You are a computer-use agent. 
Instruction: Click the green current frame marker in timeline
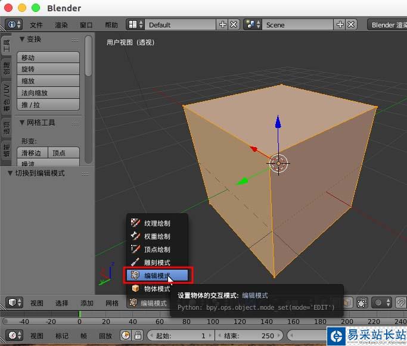[x=80, y=314]
